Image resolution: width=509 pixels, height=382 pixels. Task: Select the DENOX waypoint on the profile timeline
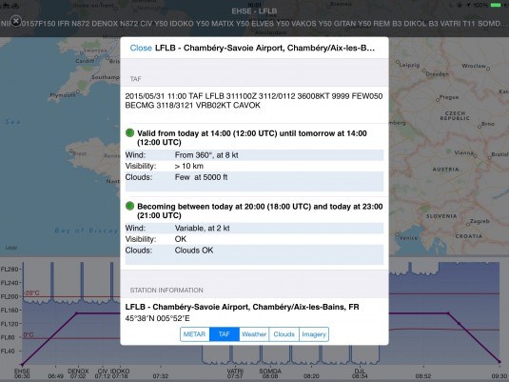coord(78,373)
